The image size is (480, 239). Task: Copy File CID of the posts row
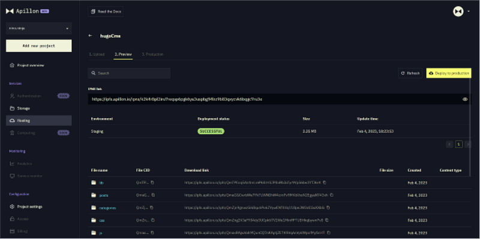tap(153, 195)
